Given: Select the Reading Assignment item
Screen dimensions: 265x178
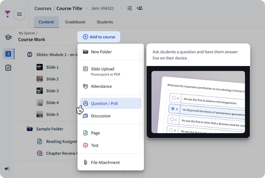Looking at the screenshot, I should pos(57,142).
